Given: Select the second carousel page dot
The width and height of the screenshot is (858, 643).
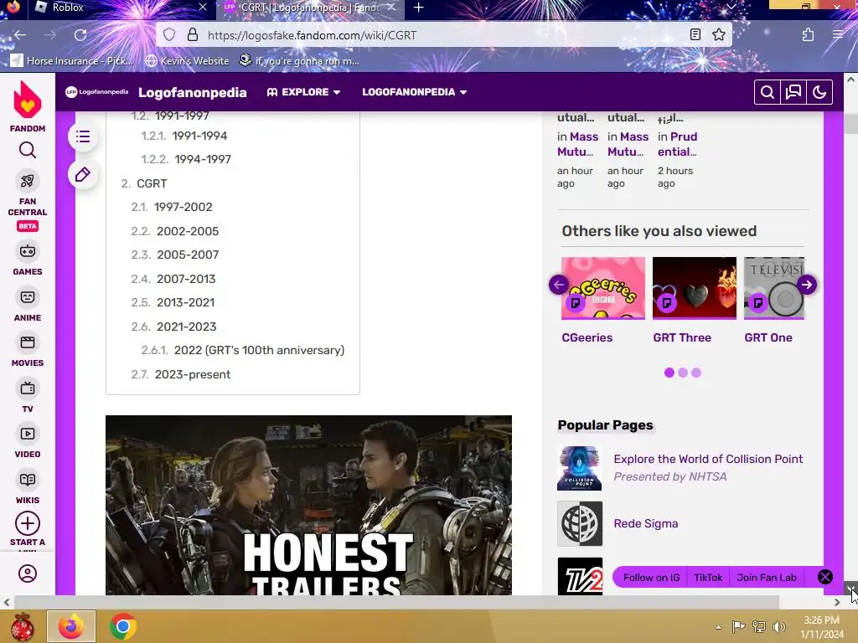Looking at the screenshot, I should (x=683, y=373).
